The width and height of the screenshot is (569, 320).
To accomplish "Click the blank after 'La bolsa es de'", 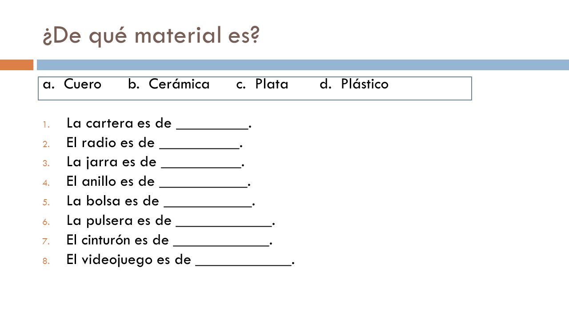I will (208, 205).
